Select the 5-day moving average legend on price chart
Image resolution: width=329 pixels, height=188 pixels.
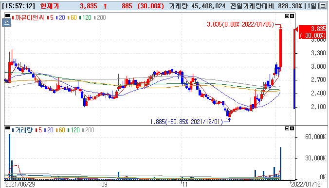51,18
